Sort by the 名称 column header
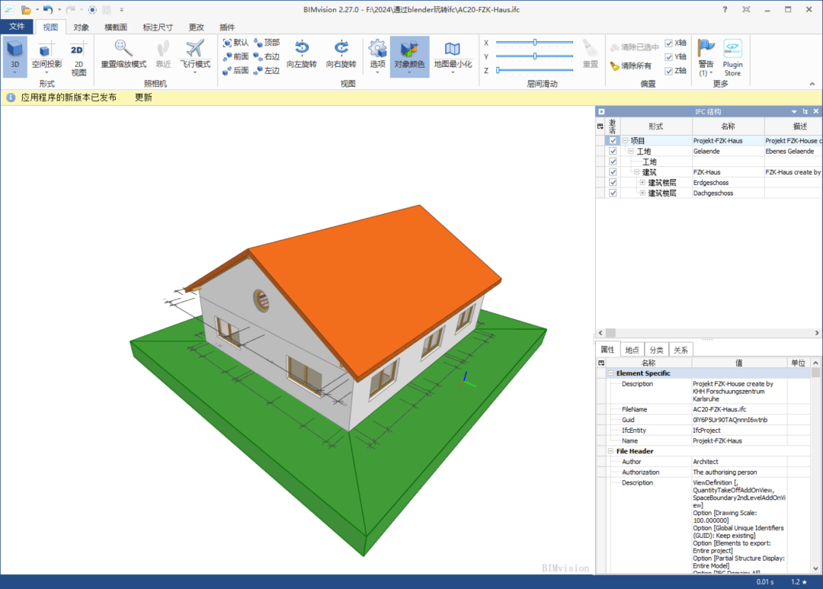 (728, 126)
